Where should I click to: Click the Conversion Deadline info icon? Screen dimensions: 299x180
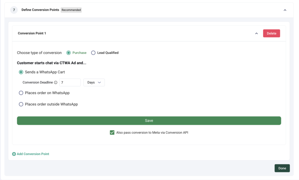click(x=56, y=83)
